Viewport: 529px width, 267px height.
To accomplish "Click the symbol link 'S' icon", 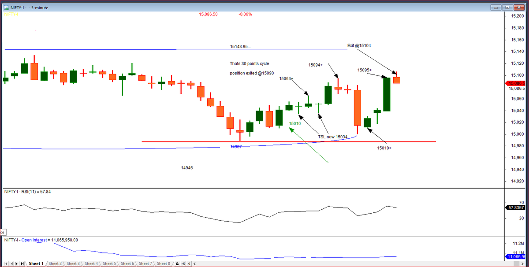I will pos(183,263).
